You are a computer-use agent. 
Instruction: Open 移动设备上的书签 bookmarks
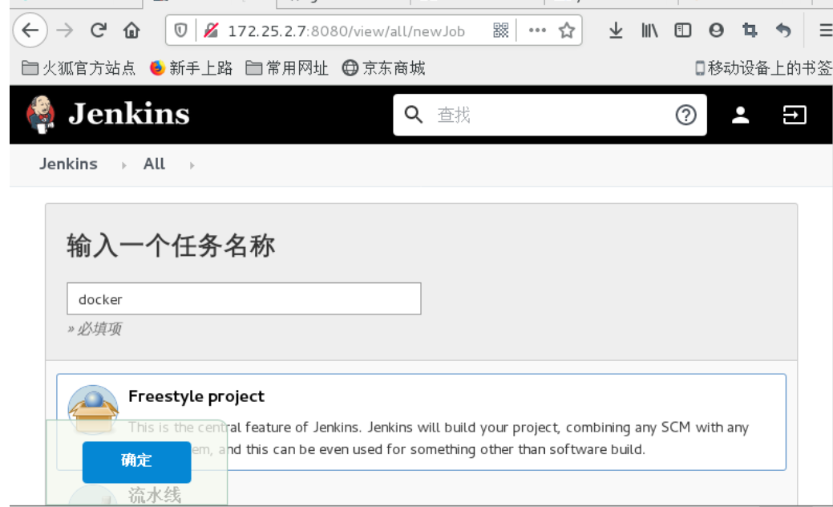coord(764,68)
